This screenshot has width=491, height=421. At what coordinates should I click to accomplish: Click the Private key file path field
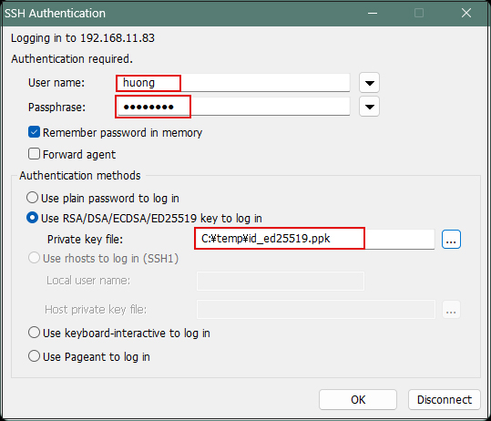pos(314,239)
